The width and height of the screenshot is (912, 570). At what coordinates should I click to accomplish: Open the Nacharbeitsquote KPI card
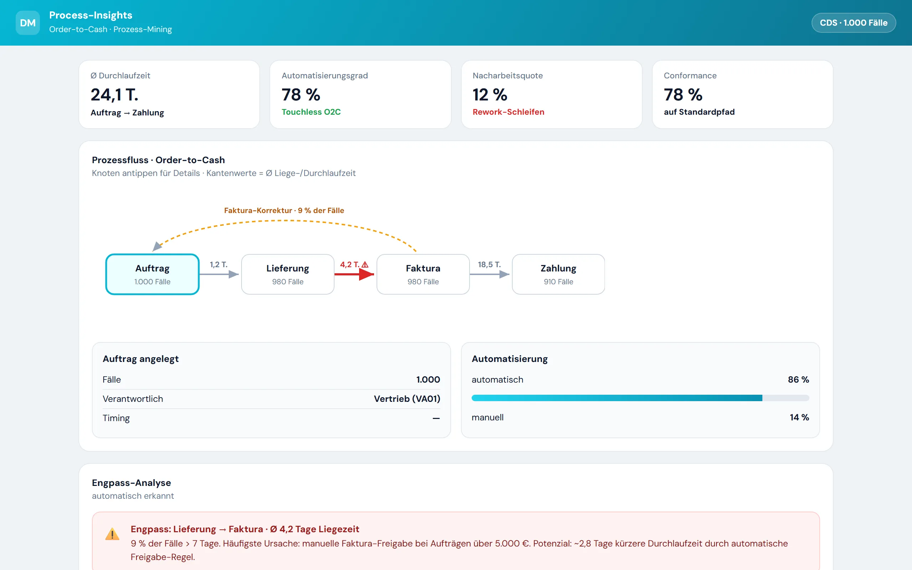click(551, 94)
